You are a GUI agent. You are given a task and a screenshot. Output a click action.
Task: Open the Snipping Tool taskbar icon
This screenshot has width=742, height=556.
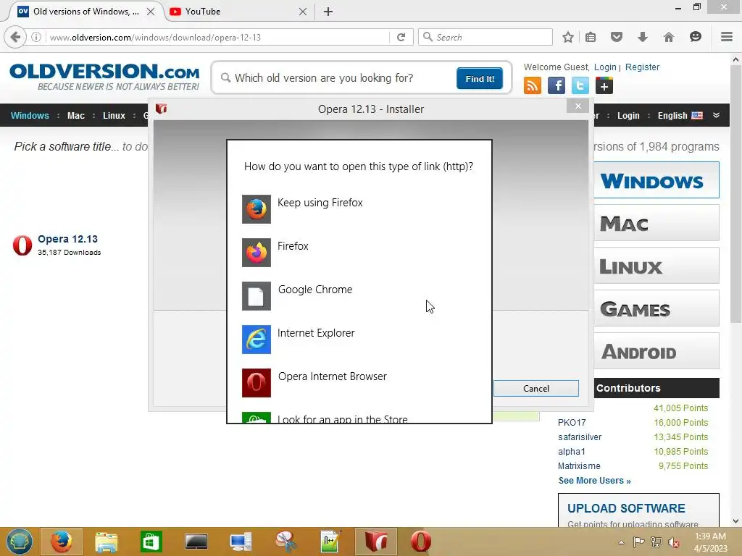pyautogui.click(x=285, y=542)
